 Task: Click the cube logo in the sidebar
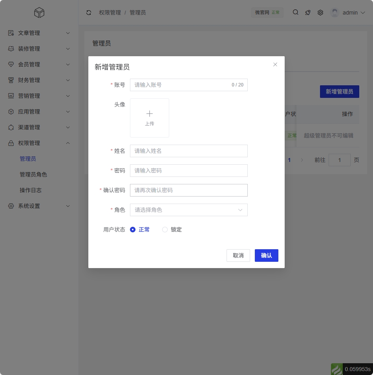[39, 13]
